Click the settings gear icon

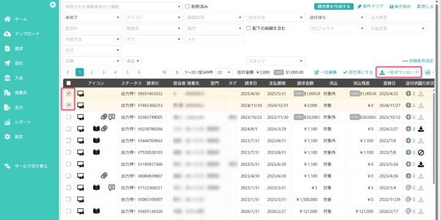tap(7, 137)
